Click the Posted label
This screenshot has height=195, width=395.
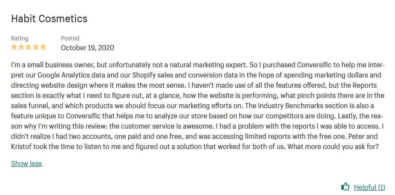(70, 38)
